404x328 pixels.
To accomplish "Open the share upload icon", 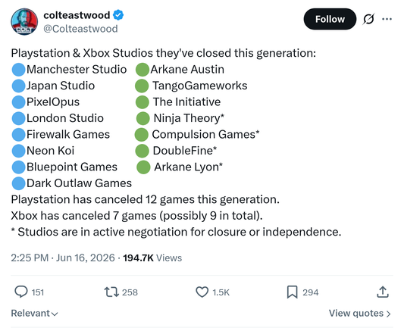I will click(383, 292).
